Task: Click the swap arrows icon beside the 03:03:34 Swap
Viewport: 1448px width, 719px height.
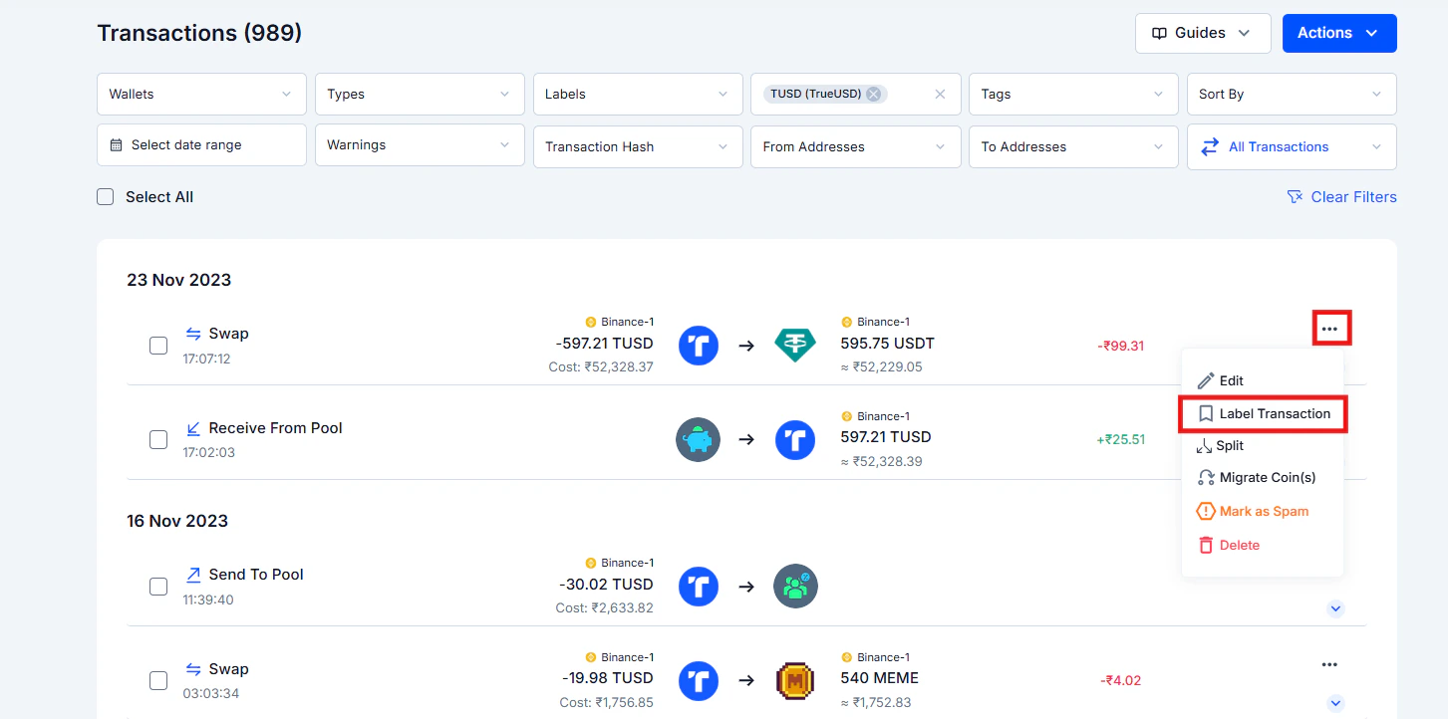Action: coord(193,669)
